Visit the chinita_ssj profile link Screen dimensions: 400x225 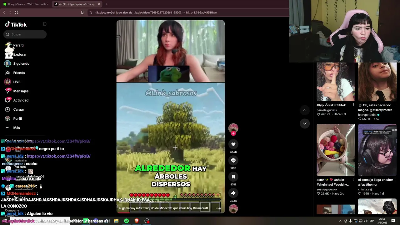[365, 189]
